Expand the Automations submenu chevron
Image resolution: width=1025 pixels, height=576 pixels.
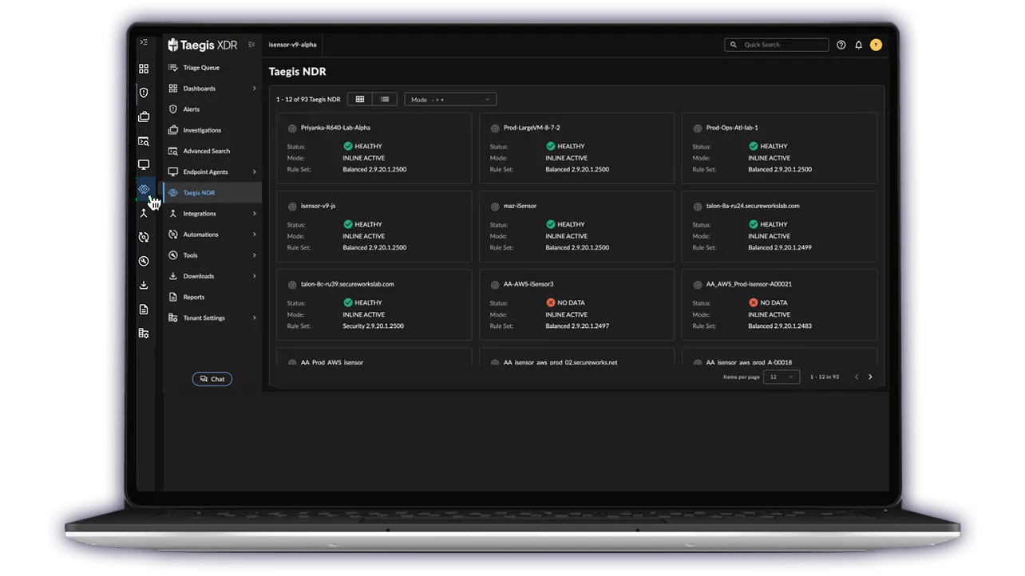tap(255, 235)
